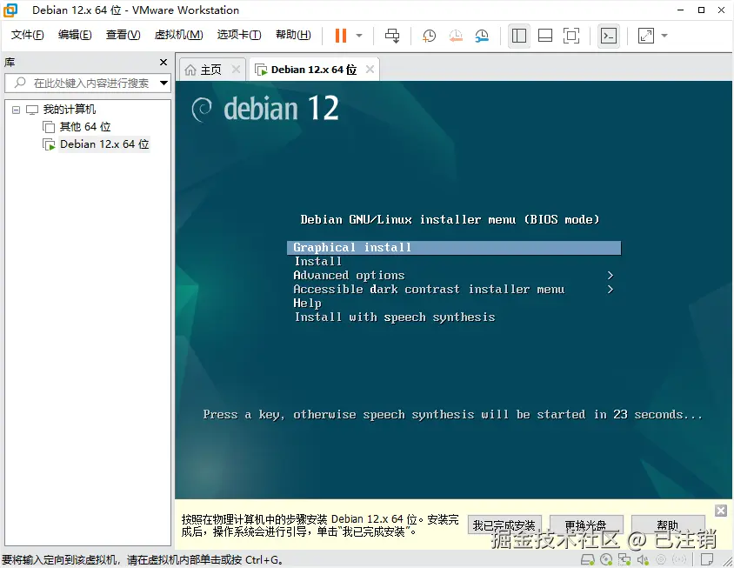Collapse the 我的计算机 tree node
Viewport: 734px width, 568px height.
pos(17,109)
